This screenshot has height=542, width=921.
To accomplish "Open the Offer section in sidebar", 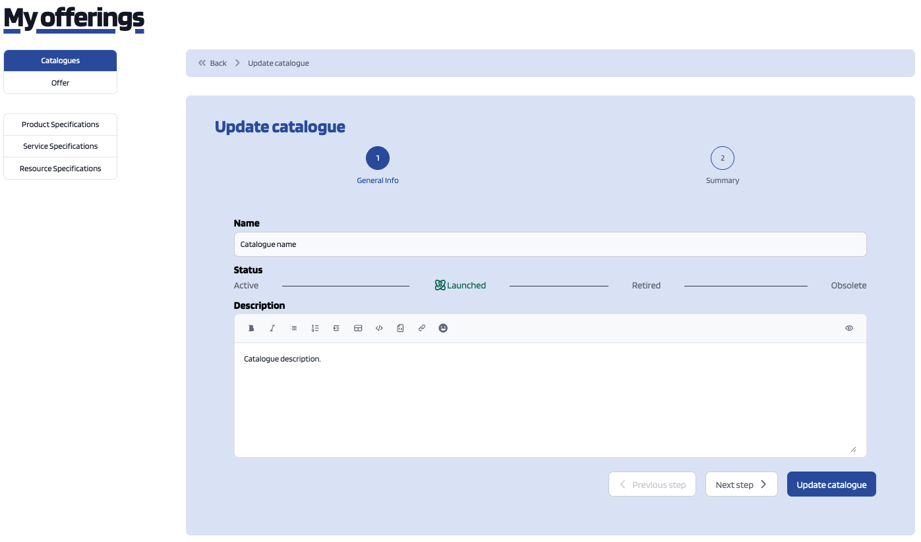I will [60, 83].
